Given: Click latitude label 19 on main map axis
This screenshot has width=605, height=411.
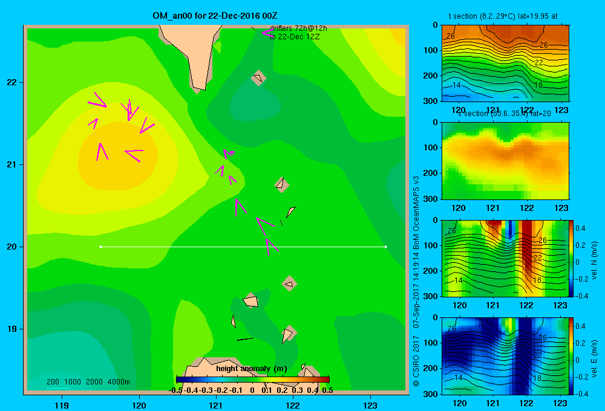Looking at the screenshot, I should pyautogui.click(x=12, y=329).
